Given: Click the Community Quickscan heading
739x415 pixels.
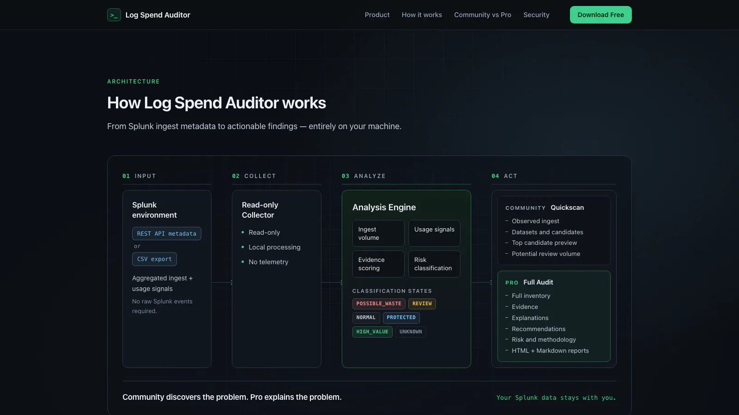Looking at the screenshot, I should (x=545, y=207).
